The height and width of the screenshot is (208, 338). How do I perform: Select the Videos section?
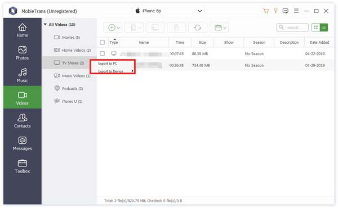pos(22,97)
